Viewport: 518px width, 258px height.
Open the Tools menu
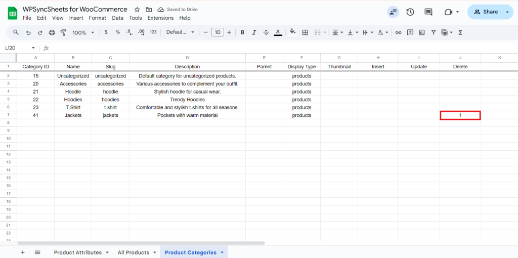[x=136, y=18]
